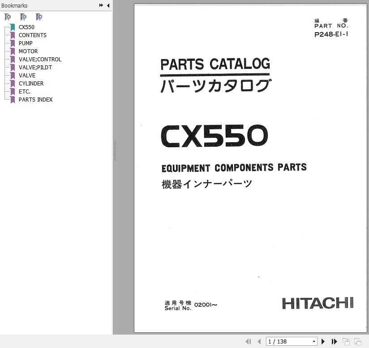
Task: Click the purple icon beside CONTENTS
Action: pos(13,35)
